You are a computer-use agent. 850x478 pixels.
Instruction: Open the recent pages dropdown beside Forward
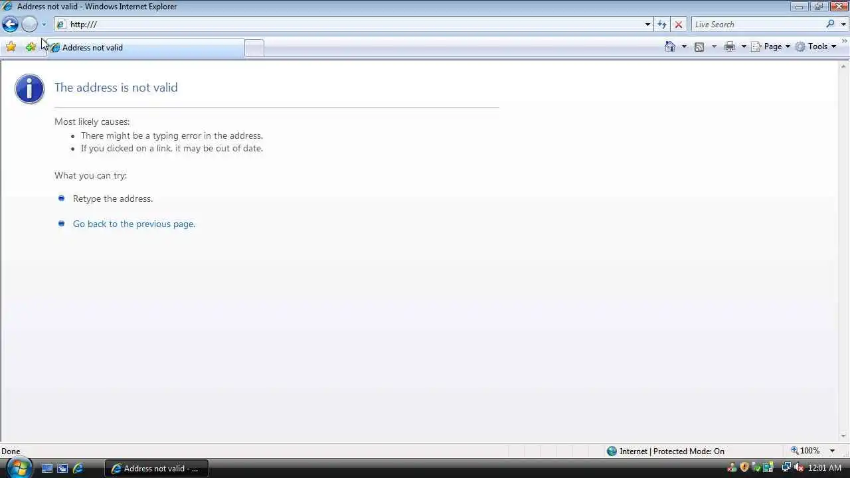[44, 25]
